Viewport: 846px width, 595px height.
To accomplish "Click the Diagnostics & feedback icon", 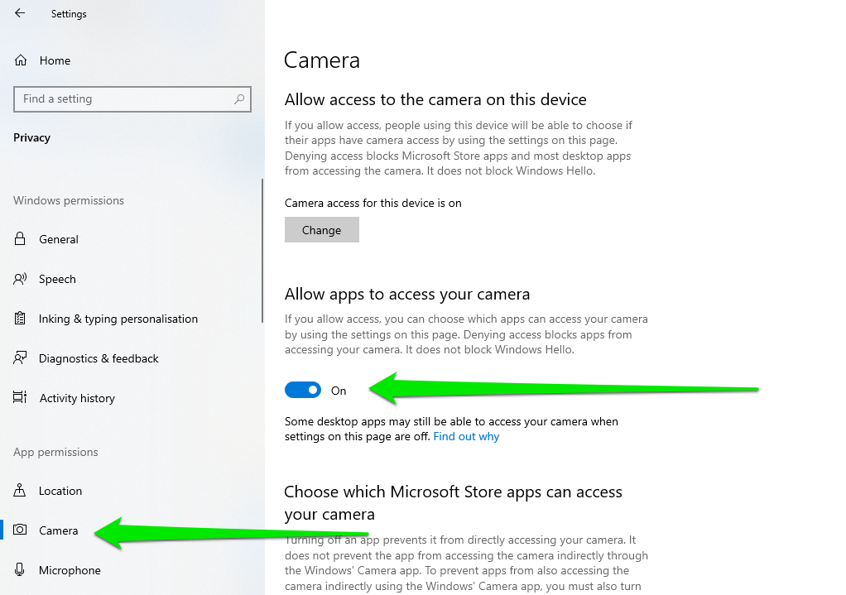I will (x=20, y=358).
